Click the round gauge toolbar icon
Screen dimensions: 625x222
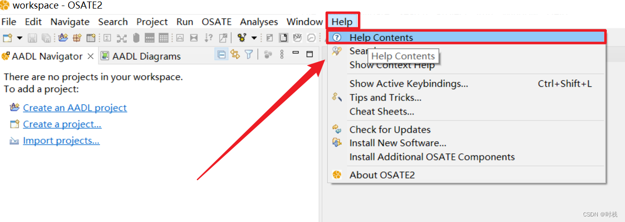pos(312,38)
